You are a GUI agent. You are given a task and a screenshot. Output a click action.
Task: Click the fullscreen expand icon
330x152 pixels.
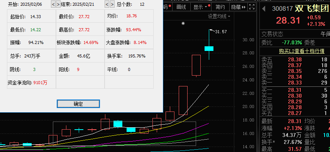pos(252,7)
